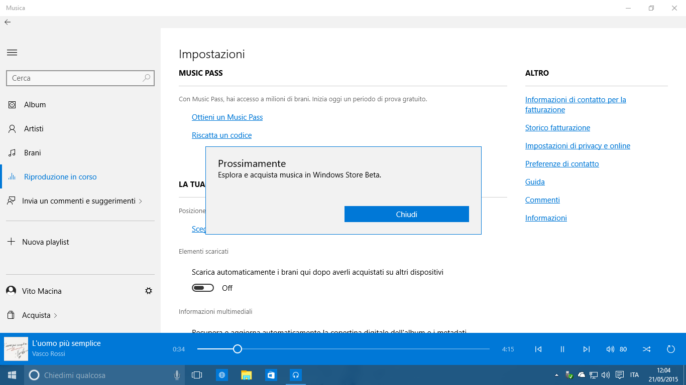
Task: Open the Windows Store taskbar icon
Action: click(x=271, y=375)
